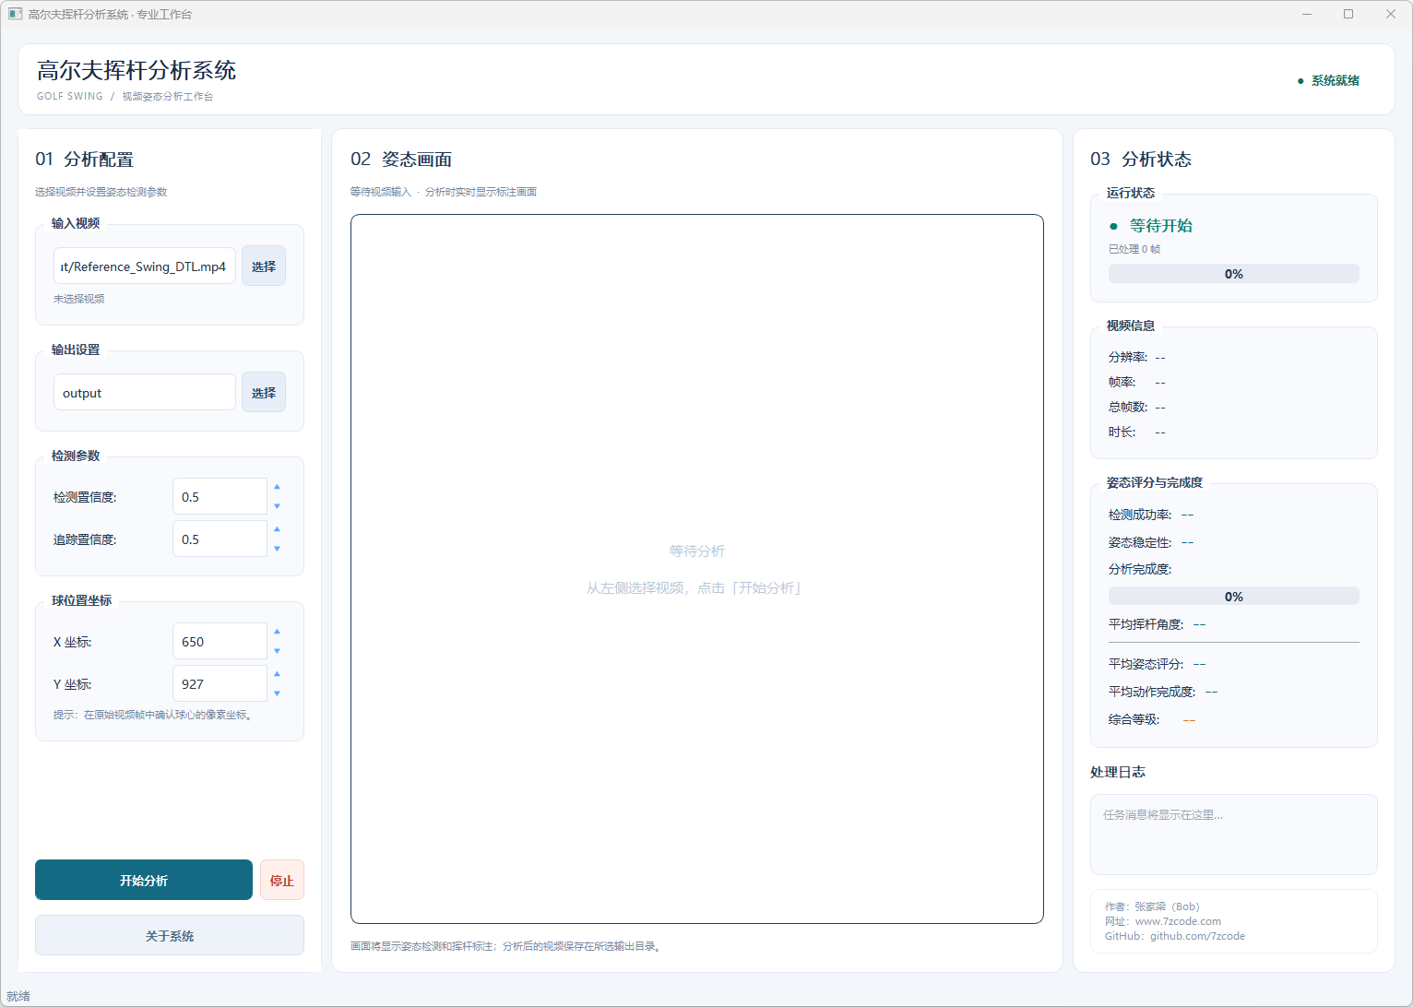Focus the output directory field

click(x=145, y=393)
